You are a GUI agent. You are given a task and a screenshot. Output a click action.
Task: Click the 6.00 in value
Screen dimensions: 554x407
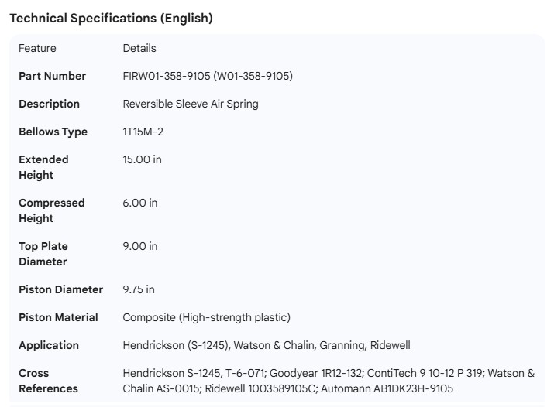140,203
